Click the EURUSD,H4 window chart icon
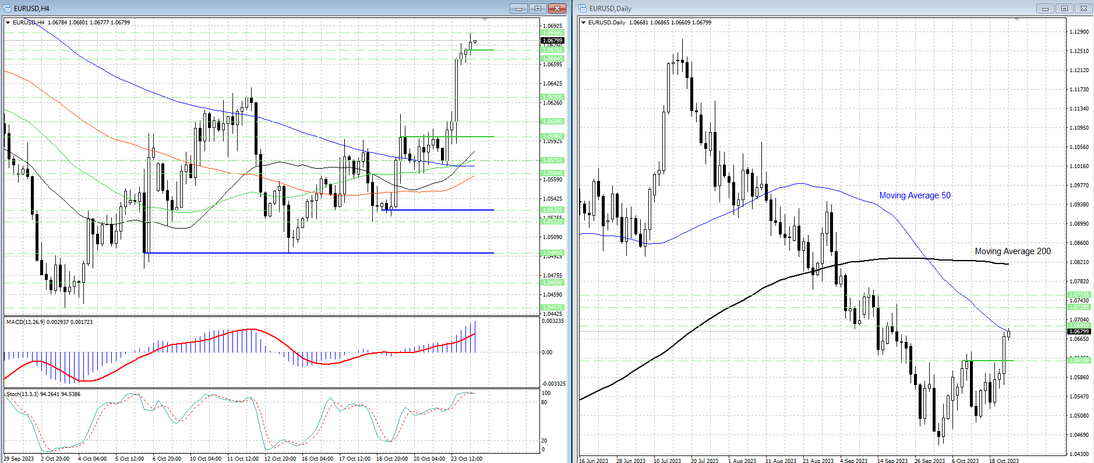 [7, 8]
